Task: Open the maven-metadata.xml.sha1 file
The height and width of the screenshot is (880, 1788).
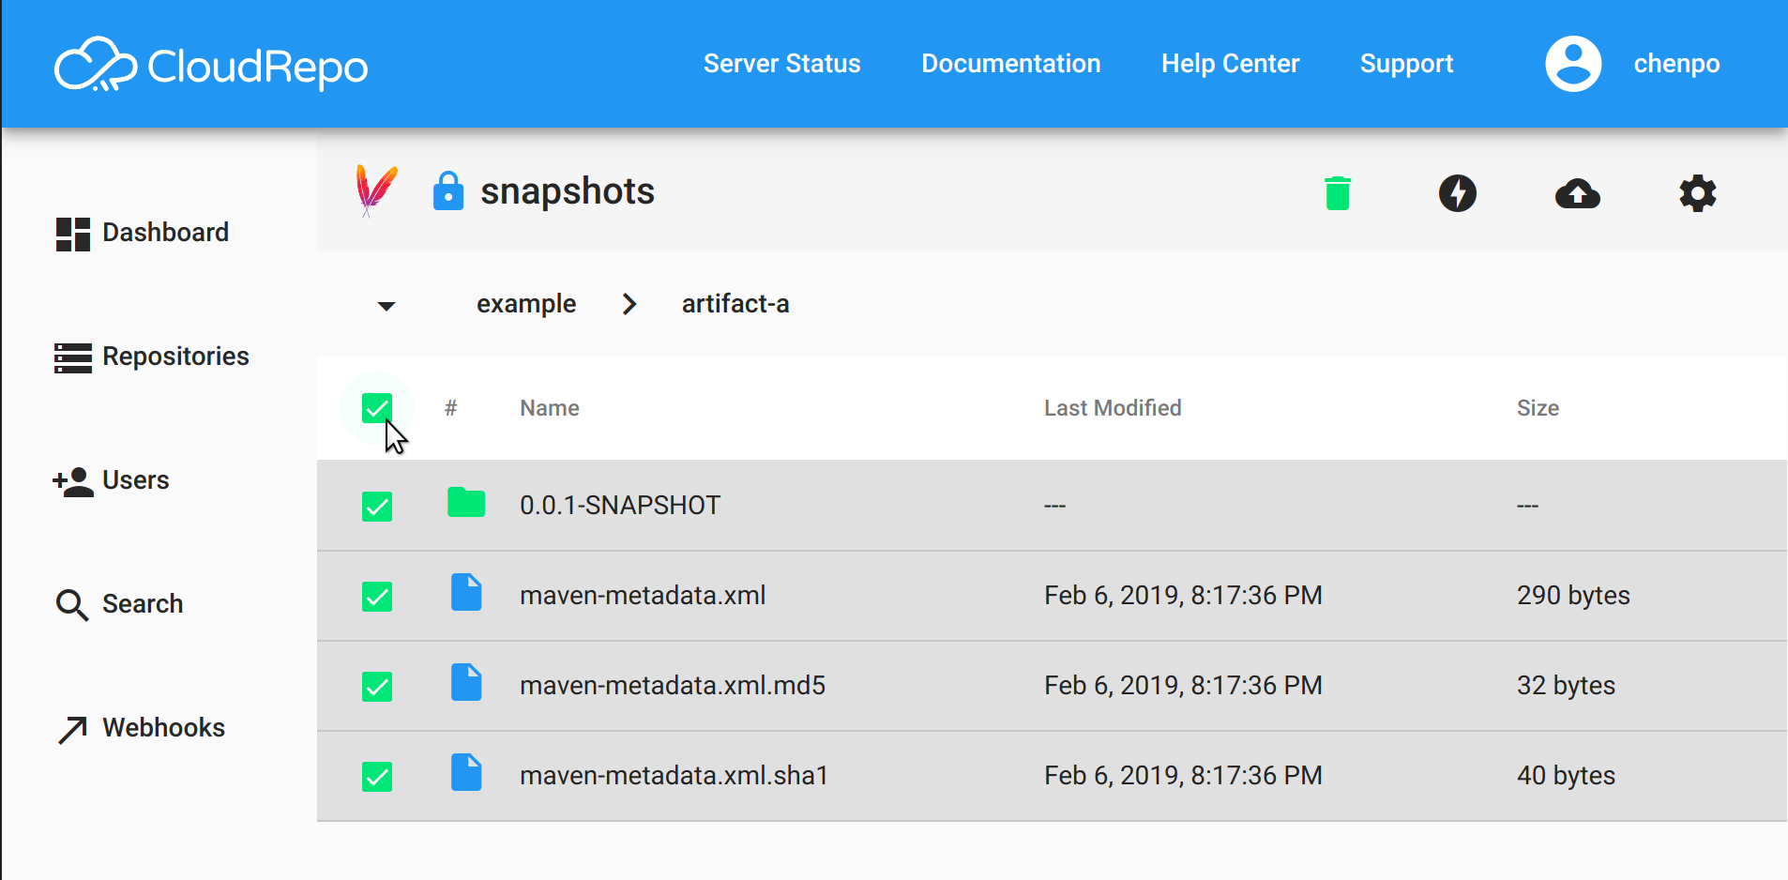Action: [x=674, y=775]
